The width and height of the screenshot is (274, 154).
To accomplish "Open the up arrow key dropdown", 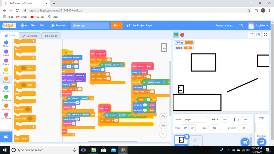I will click(x=113, y=115).
